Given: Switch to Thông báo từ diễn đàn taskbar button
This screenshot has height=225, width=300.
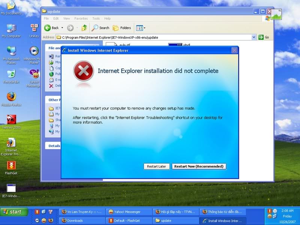Looking at the screenshot, I should [x=223, y=212].
